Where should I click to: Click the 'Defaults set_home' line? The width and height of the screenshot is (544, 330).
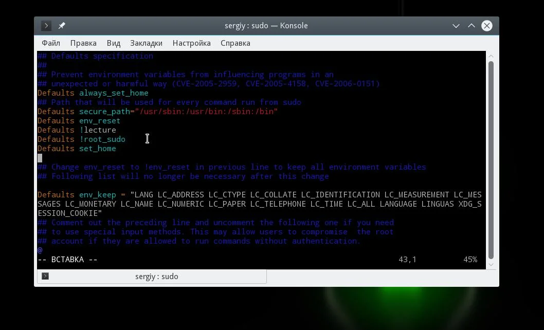77,149
